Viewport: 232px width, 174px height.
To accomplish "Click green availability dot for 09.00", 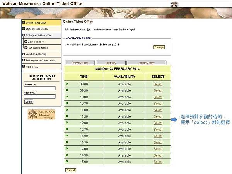I will tap(67, 84).
